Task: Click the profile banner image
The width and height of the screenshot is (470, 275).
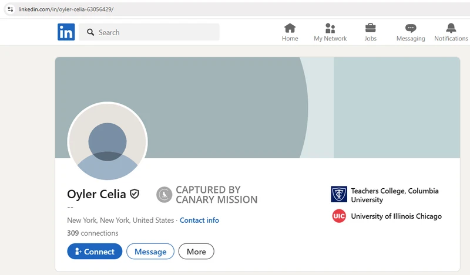Action: (258, 107)
